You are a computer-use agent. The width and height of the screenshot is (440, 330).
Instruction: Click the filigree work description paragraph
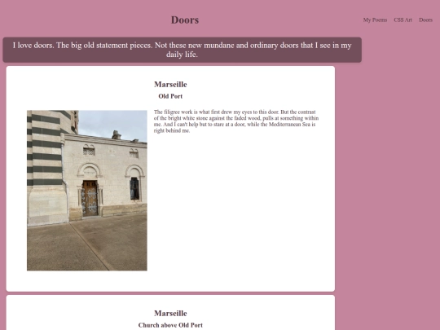coord(236,121)
